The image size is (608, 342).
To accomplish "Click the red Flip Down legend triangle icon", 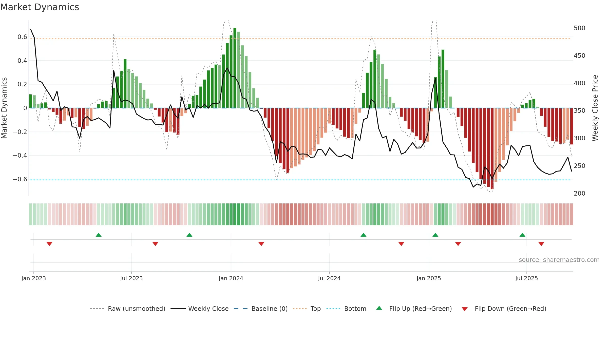I will (465, 309).
